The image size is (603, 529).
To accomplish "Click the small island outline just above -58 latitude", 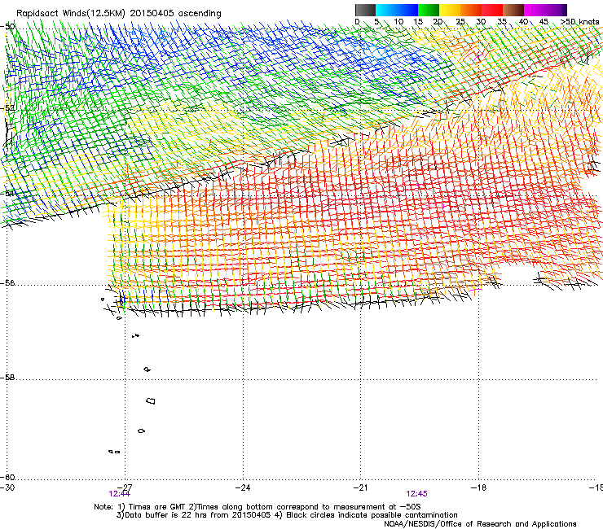I will click(147, 369).
